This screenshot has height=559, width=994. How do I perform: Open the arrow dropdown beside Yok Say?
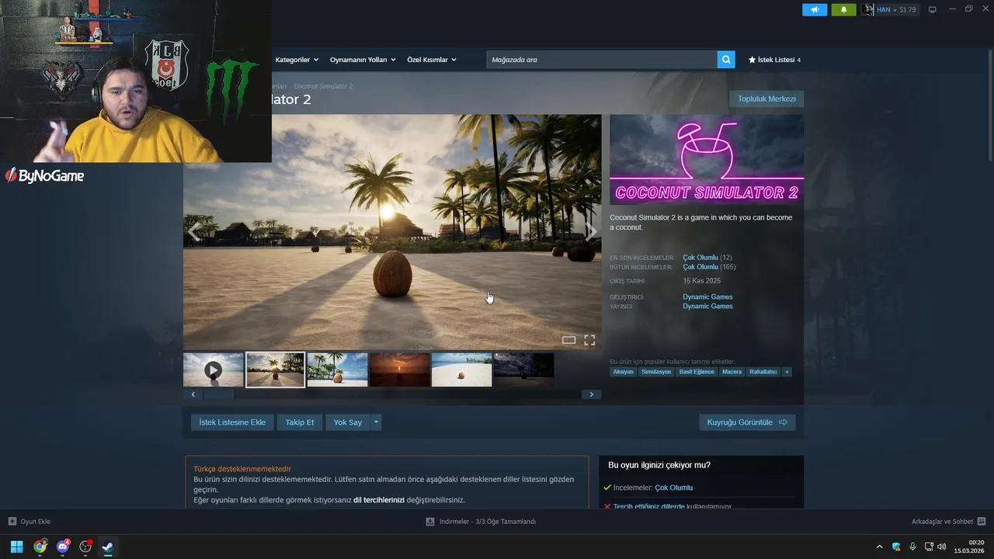pos(376,422)
